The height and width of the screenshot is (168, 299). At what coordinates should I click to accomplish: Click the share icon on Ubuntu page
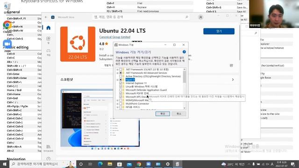pos(231,65)
